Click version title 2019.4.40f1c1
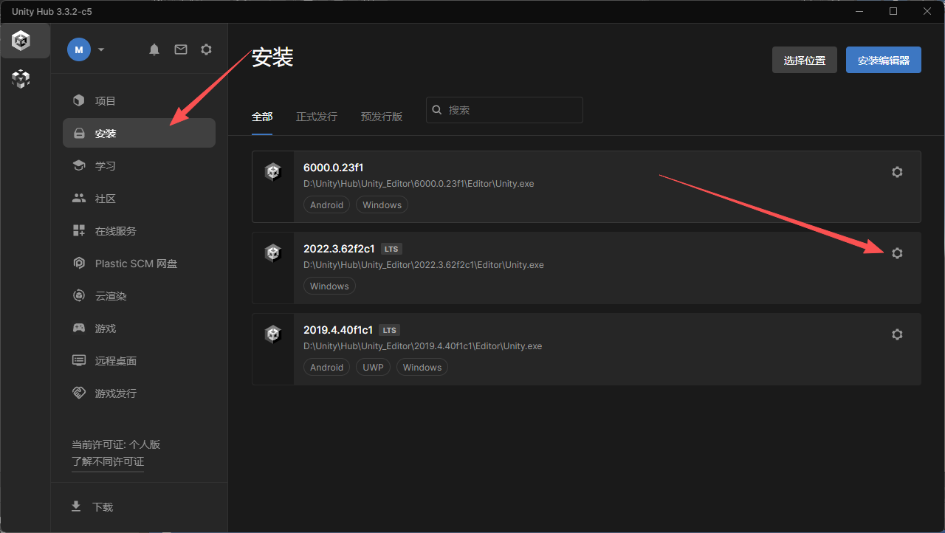 [338, 330]
